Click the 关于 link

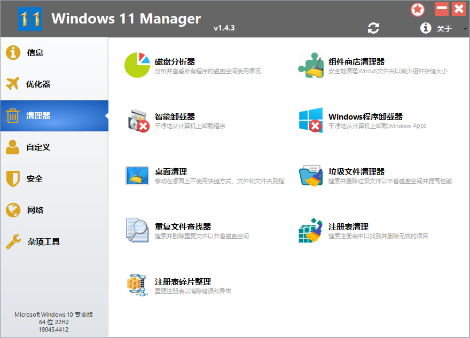[x=445, y=29]
